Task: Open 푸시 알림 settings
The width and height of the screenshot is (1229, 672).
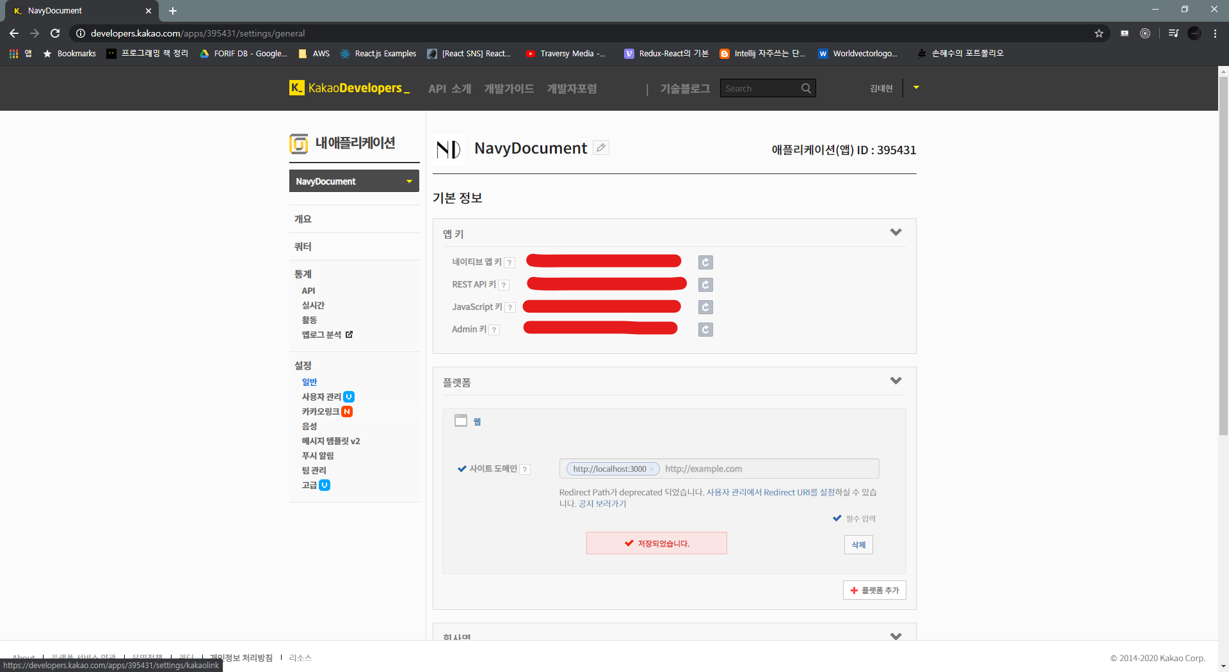Action: pos(317,456)
